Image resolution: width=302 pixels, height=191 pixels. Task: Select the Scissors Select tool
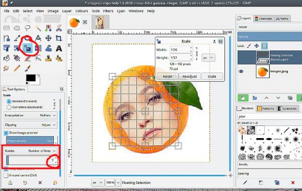click(x=59, y=28)
